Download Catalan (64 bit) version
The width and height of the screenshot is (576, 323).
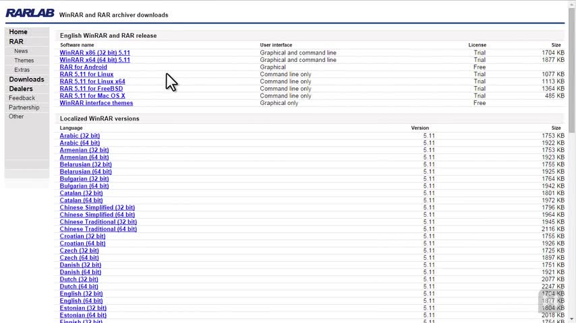tap(81, 200)
